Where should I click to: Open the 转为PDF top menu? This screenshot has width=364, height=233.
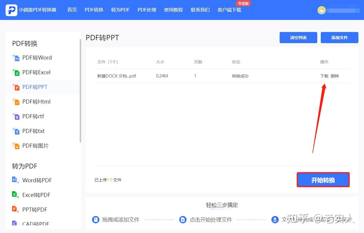pyautogui.click(x=120, y=10)
